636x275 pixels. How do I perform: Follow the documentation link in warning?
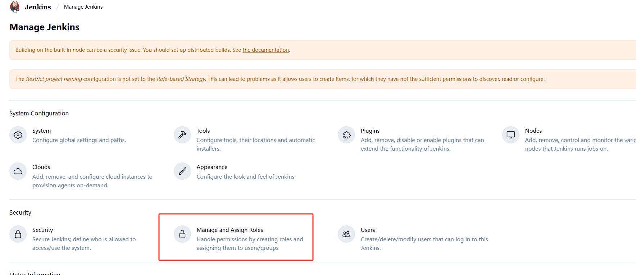pyautogui.click(x=265, y=50)
